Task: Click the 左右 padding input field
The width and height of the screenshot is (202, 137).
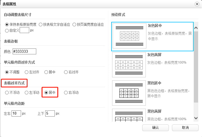Action: [x=16, y=113]
